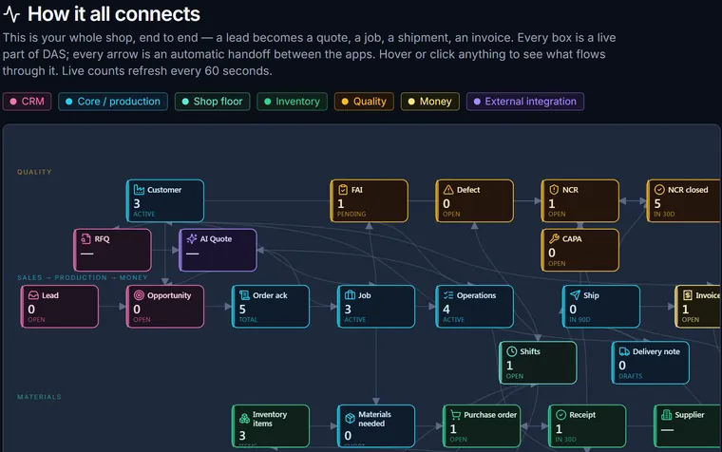Viewport: 722px width, 452px height.
Task: Click the purple dot in External integration chip
Action: pos(477,102)
